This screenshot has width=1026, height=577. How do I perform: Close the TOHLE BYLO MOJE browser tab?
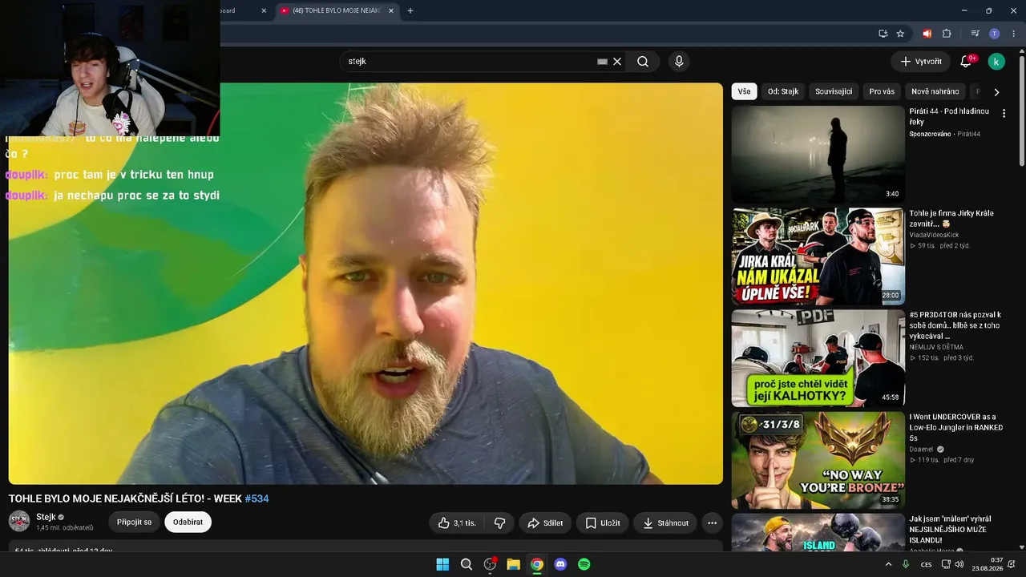[x=391, y=10]
